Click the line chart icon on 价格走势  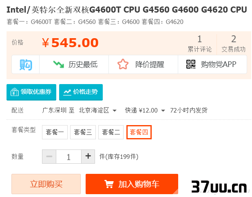(x=67, y=92)
